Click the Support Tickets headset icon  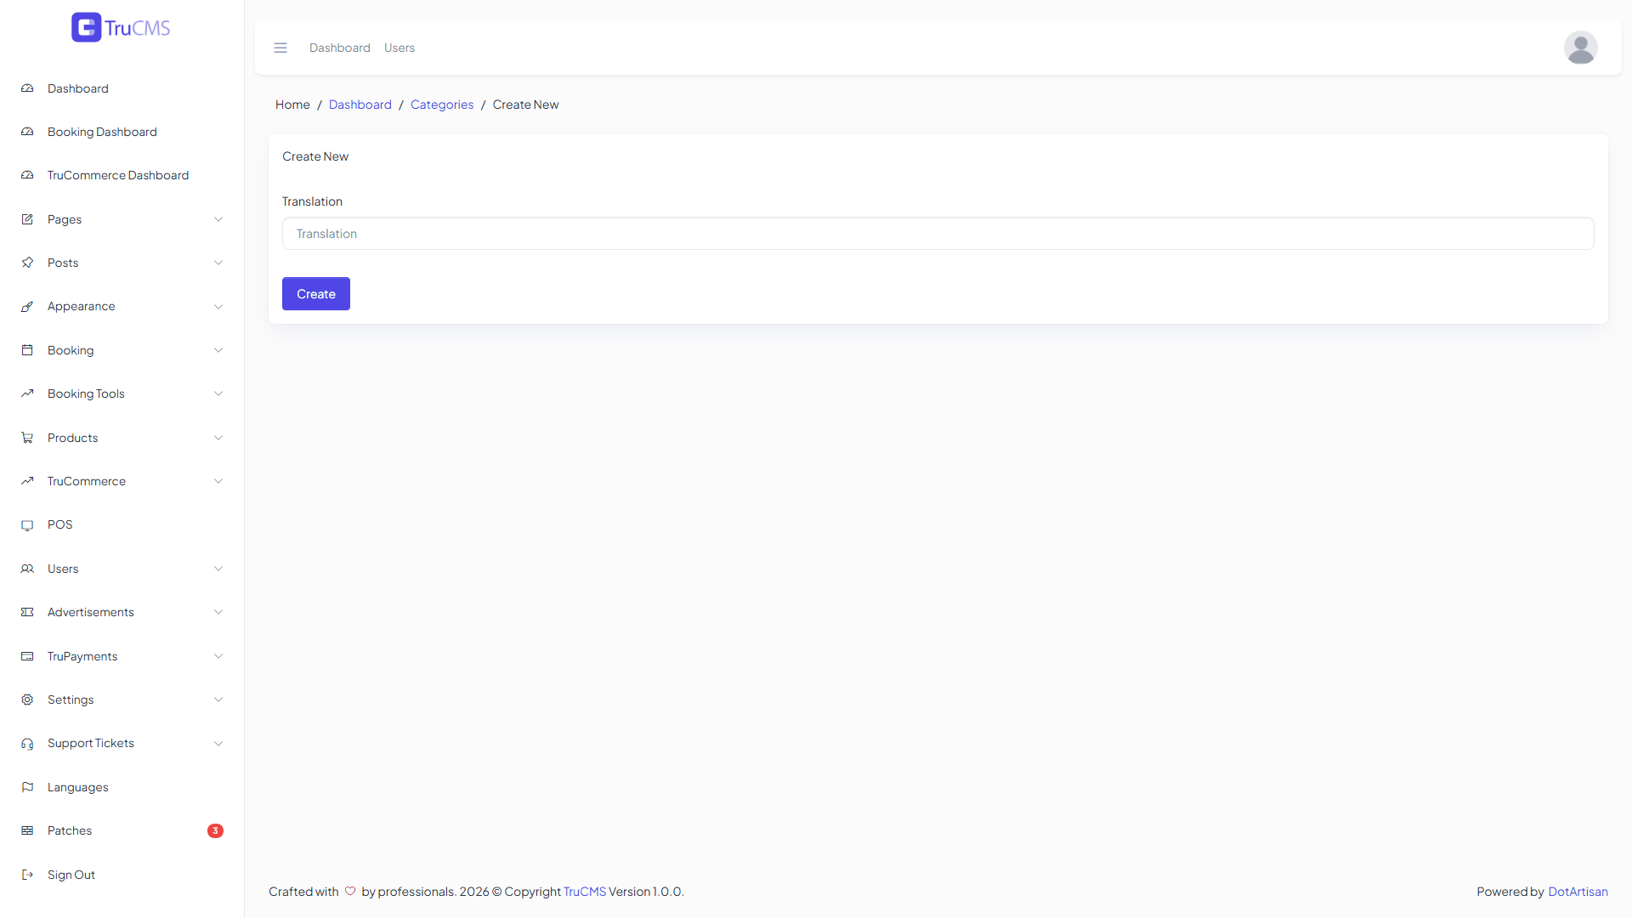(27, 743)
